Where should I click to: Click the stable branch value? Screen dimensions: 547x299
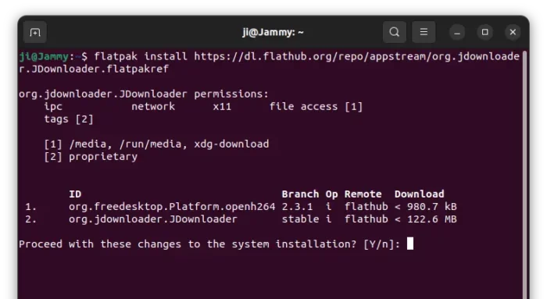300,219
